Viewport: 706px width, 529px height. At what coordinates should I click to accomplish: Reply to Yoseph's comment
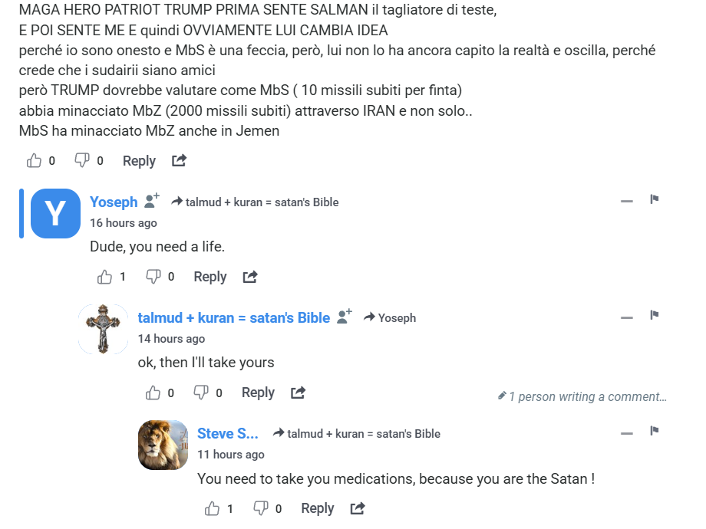(209, 277)
